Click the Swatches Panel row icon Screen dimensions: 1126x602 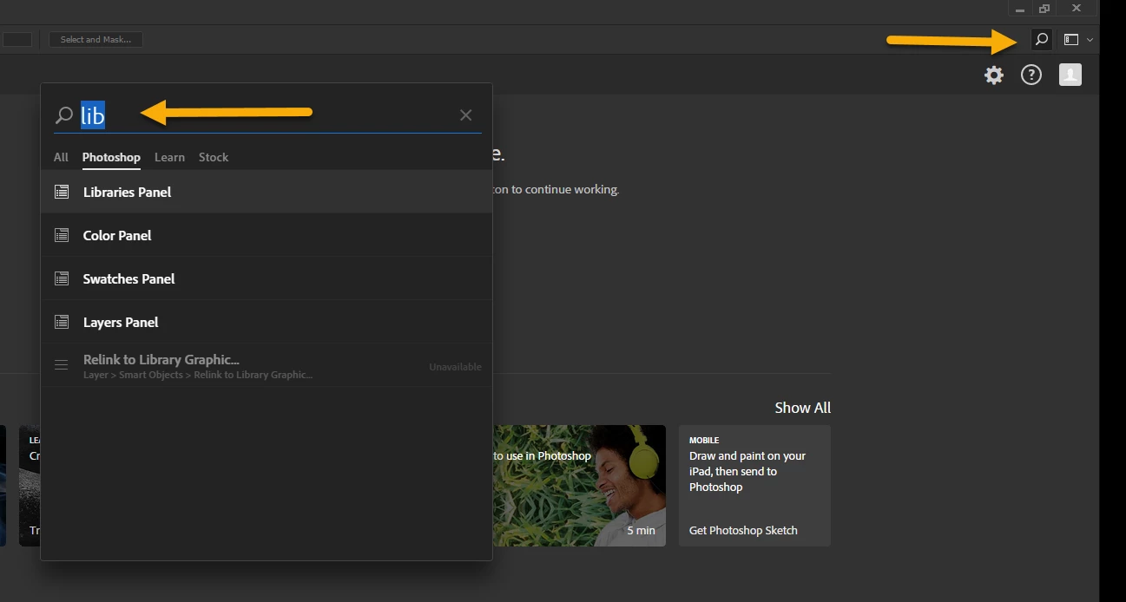(62, 278)
